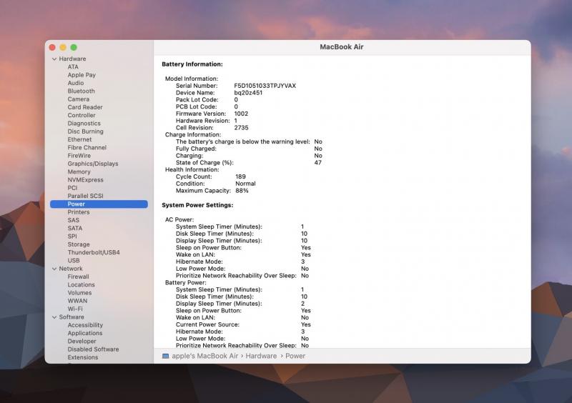Screen dimensions: 572x403
Task: Select Ethernet in the sidebar
Action: [79, 139]
